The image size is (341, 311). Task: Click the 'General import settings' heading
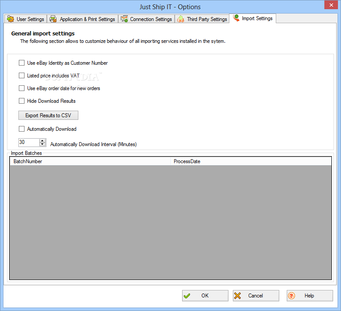(43, 34)
